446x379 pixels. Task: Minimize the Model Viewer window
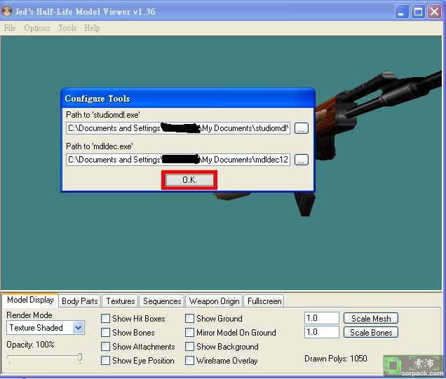[402, 12]
